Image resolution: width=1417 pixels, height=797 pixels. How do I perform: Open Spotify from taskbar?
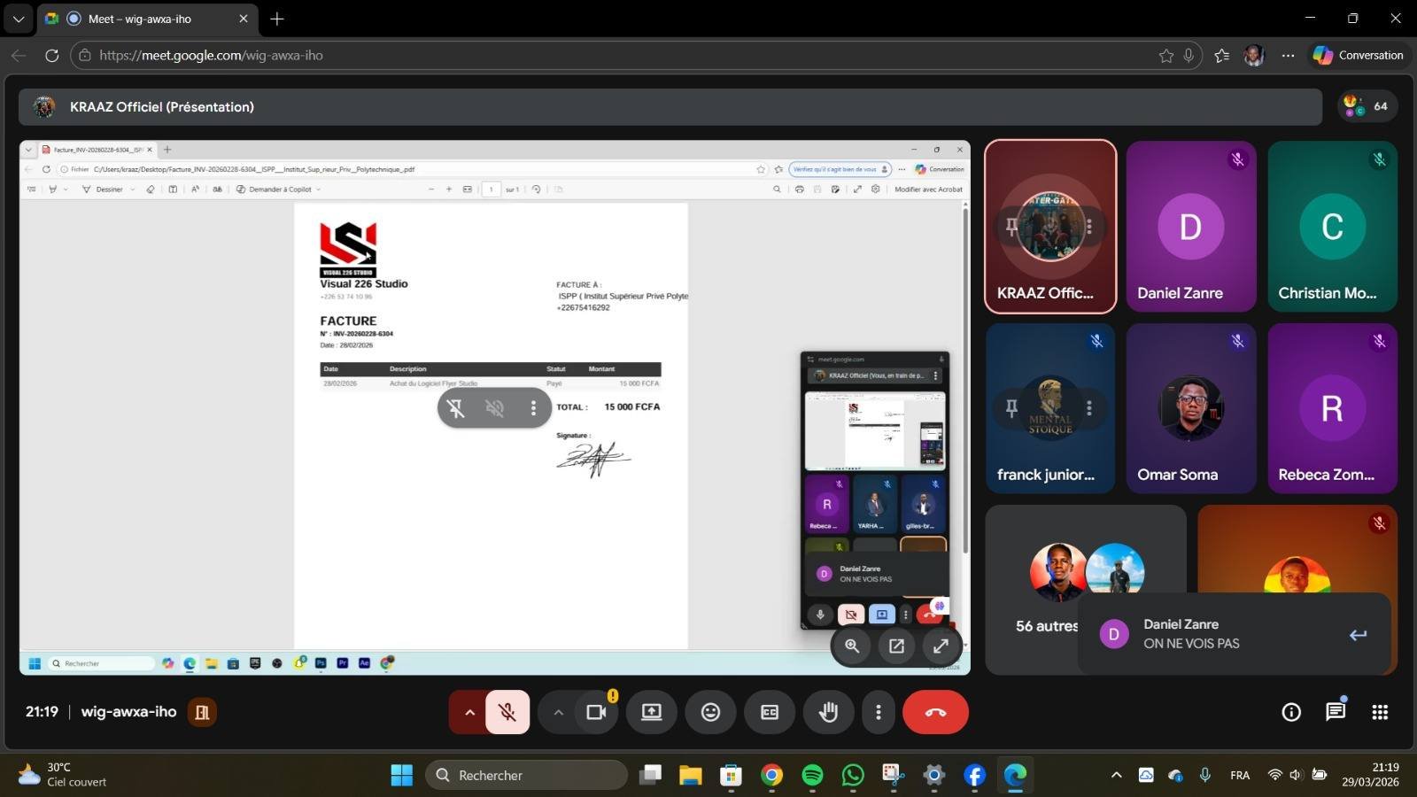pyautogui.click(x=812, y=775)
